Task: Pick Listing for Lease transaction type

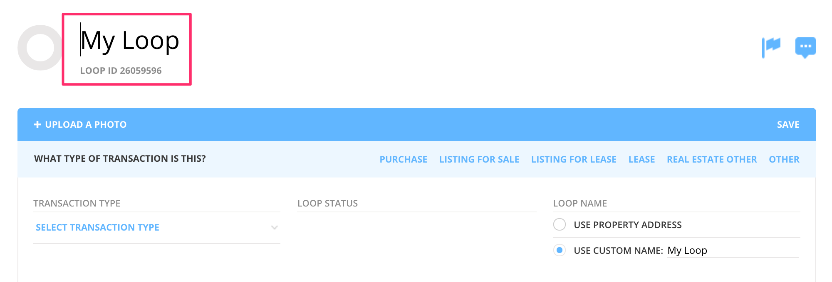Action: click(574, 159)
